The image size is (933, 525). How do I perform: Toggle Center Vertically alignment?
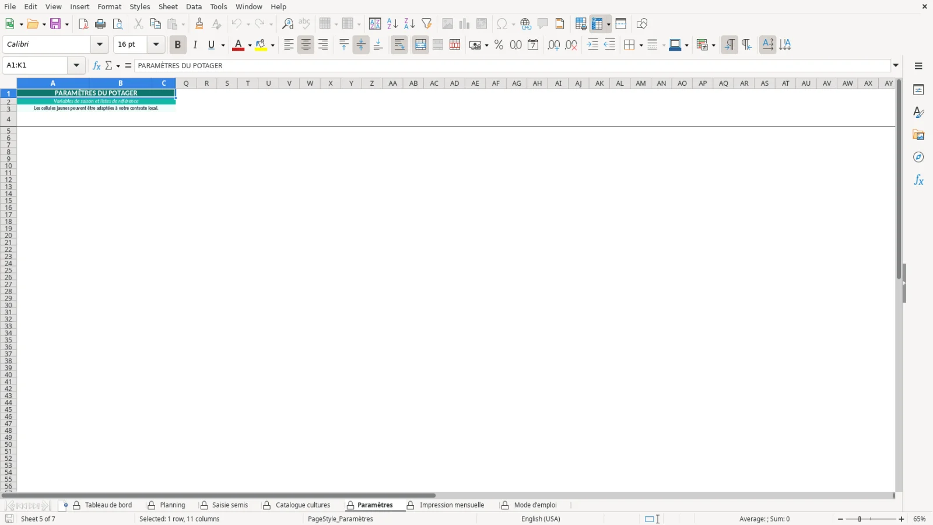[361, 45]
